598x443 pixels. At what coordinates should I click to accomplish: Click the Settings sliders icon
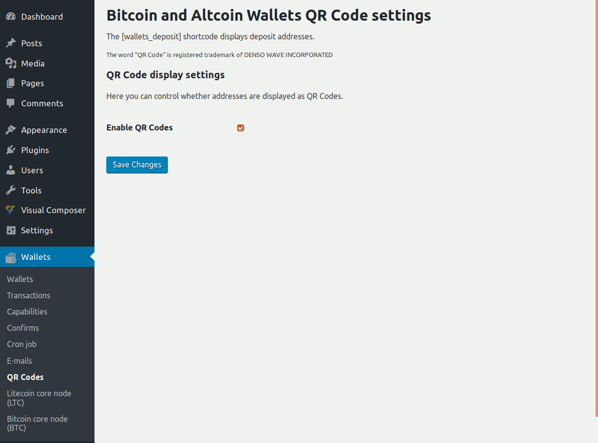click(11, 230)
